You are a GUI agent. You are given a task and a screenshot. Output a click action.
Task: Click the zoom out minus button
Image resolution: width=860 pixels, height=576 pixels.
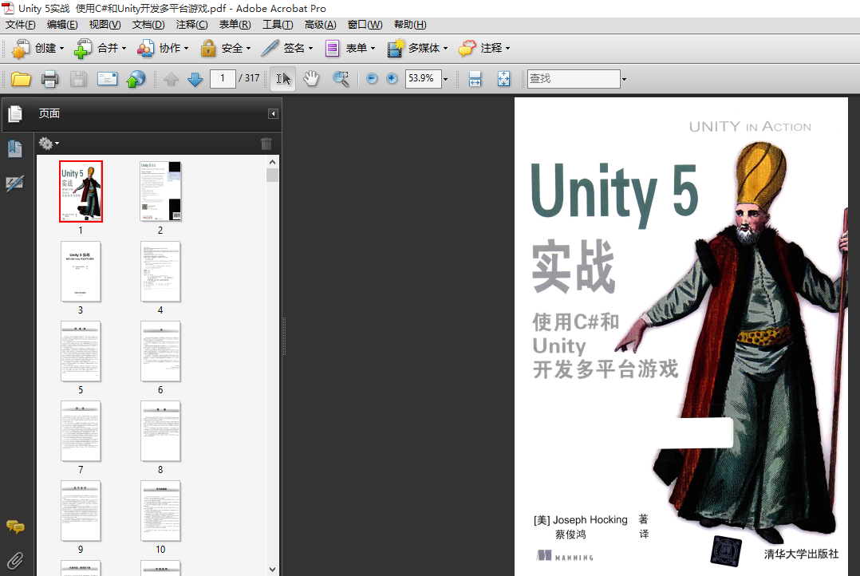tap(371, 78)
